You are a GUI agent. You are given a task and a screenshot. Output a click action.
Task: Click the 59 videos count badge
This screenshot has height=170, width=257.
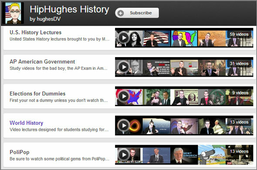click(x=239, y=34)
